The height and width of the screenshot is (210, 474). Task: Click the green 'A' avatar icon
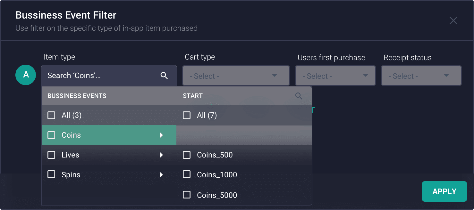26,75
